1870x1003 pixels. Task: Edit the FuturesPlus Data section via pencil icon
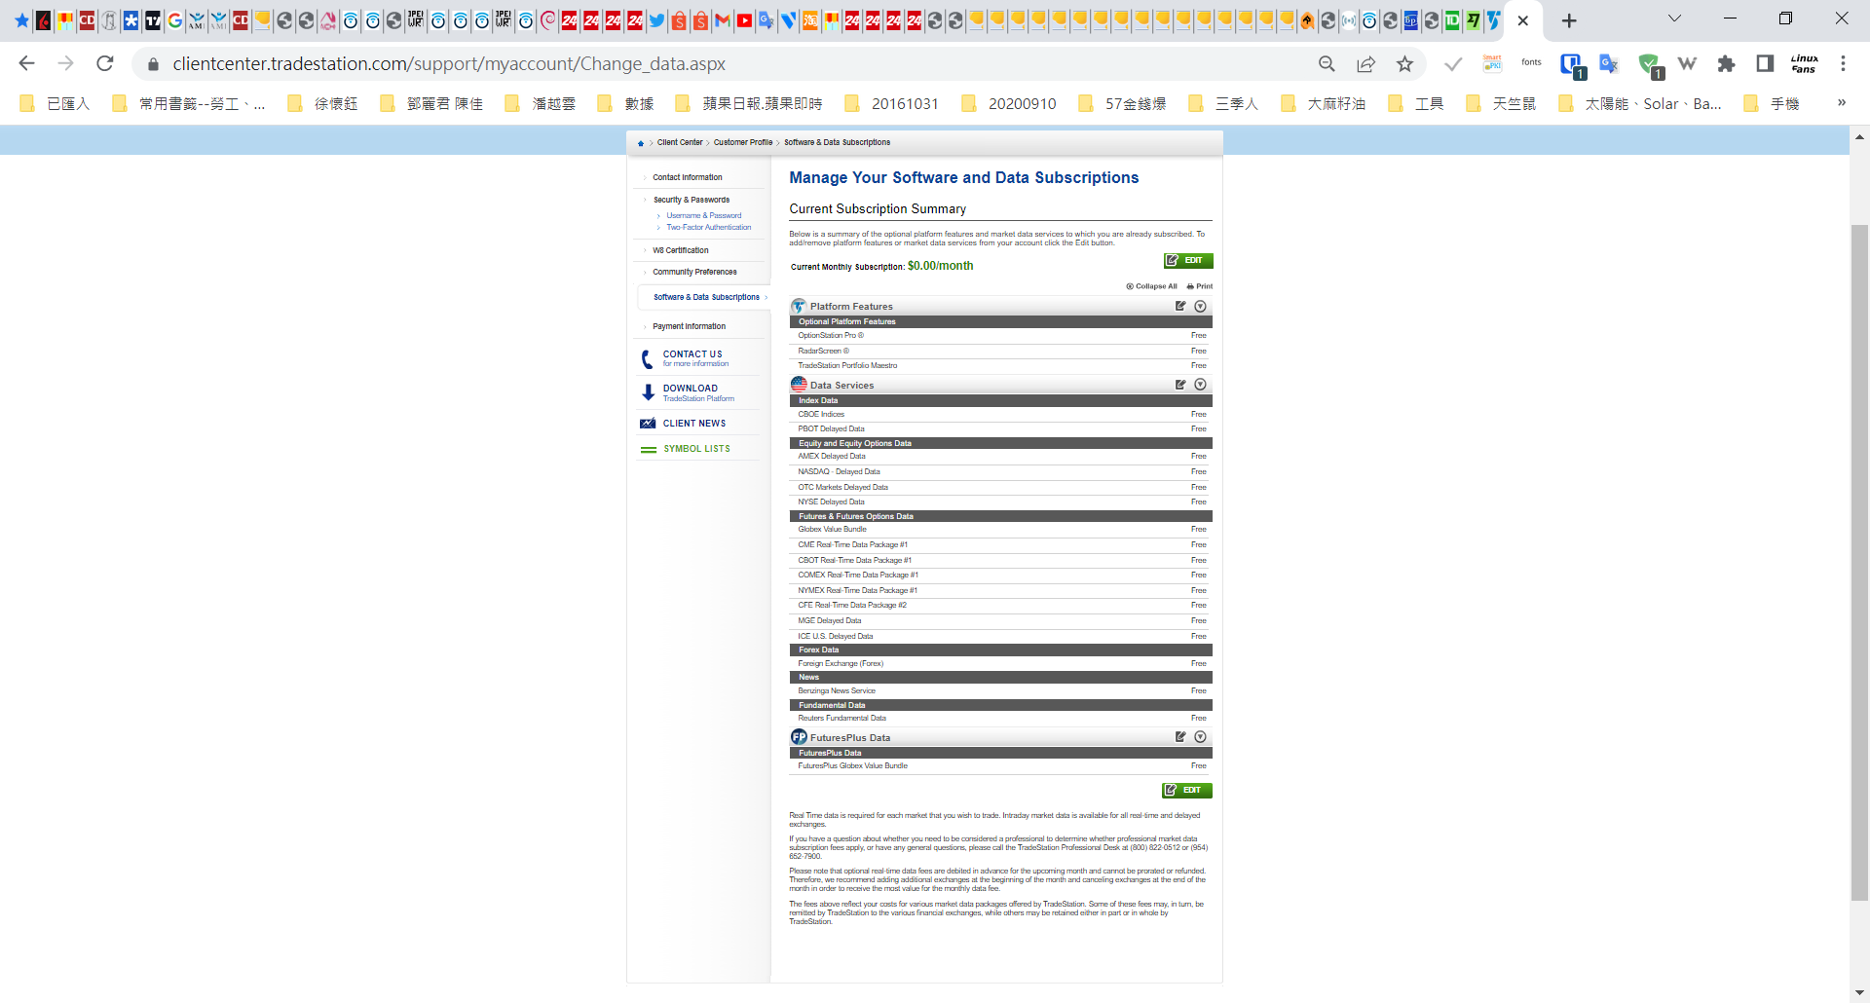[1180, 737]
